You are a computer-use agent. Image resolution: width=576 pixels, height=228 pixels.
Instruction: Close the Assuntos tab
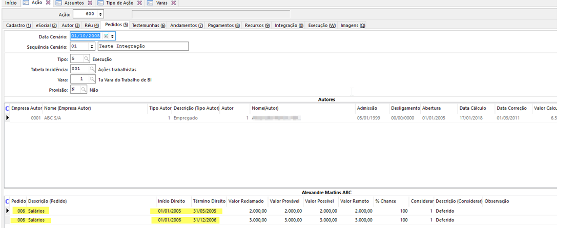click(90, 3)
